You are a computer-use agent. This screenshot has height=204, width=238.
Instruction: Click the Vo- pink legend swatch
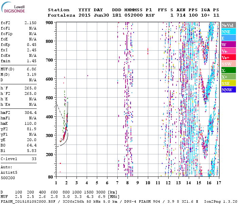(x=227, y=51)
